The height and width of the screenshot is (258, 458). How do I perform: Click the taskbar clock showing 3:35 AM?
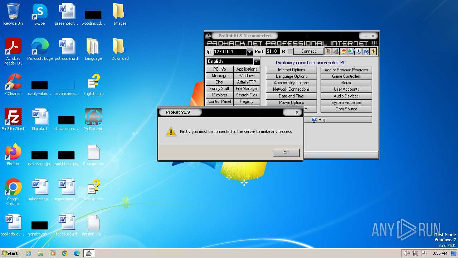click(x=440, y=253)
